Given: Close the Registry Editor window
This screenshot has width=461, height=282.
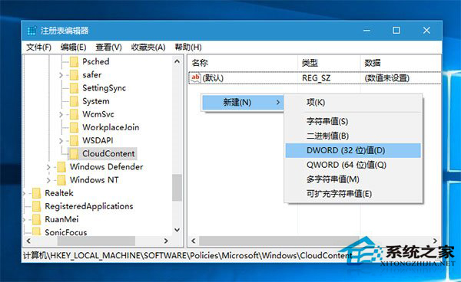Looking at the screenshot, I should pyautogui.click(x=426, y=31).
